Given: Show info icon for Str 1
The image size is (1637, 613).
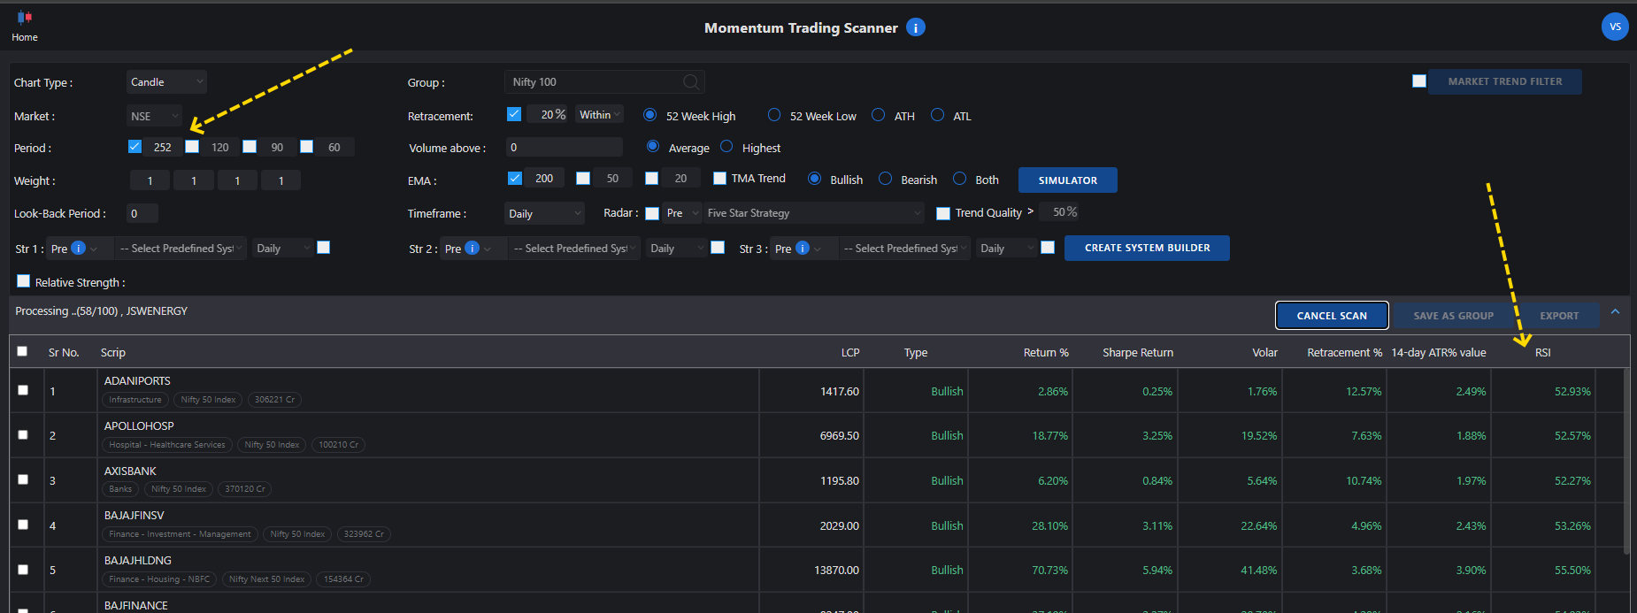Looking at the screenshot, I should tap(78, 248).
